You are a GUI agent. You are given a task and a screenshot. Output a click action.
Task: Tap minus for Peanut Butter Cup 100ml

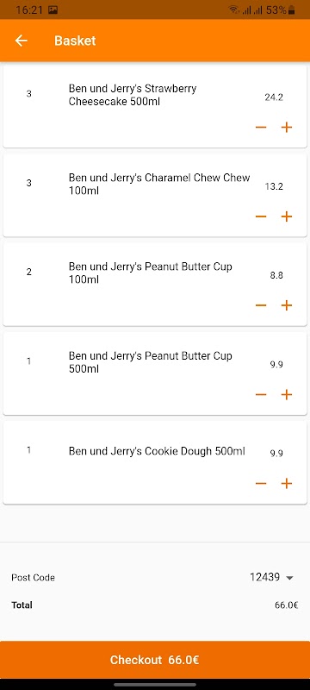261,305
